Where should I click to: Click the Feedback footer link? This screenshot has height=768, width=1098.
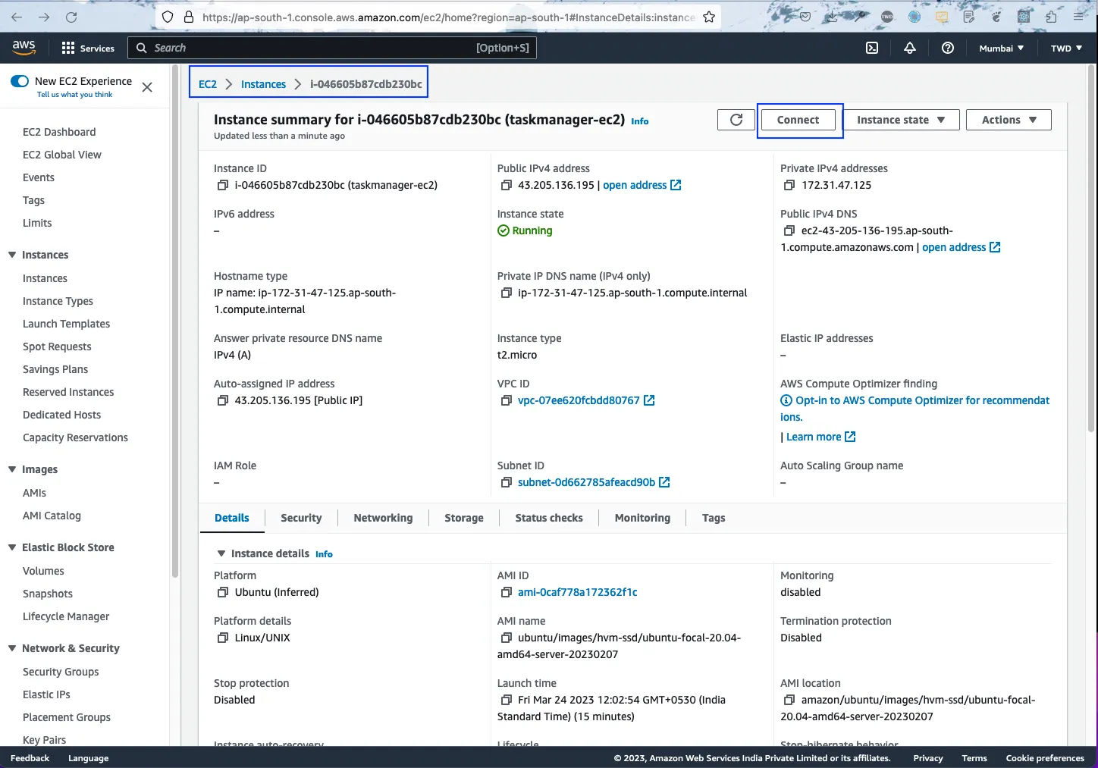pyautogui.click(x=30, y=758)
